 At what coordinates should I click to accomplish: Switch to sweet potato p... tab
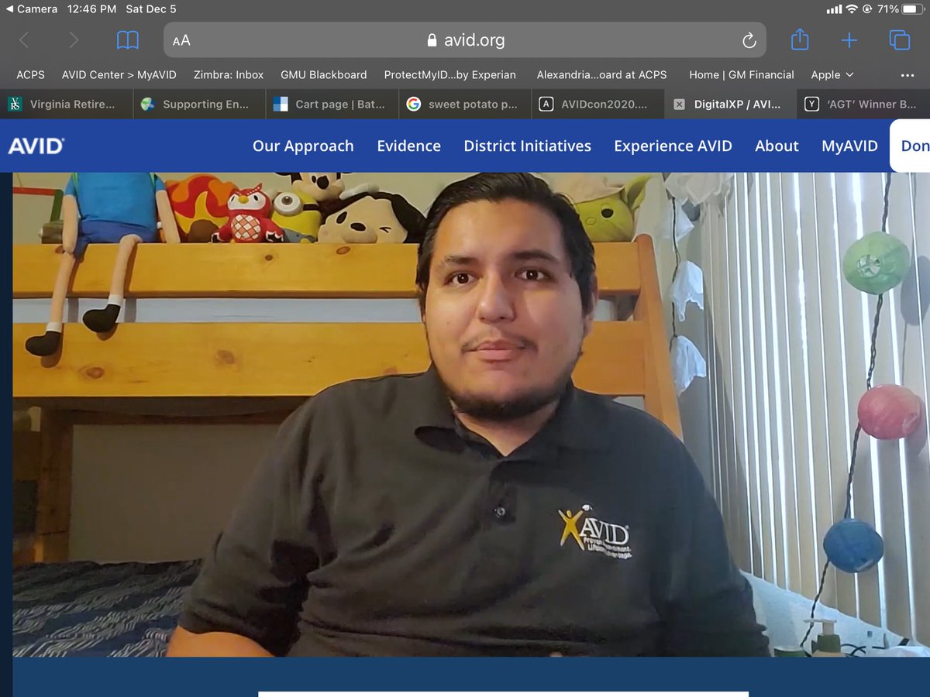click(x=465, y=104)
